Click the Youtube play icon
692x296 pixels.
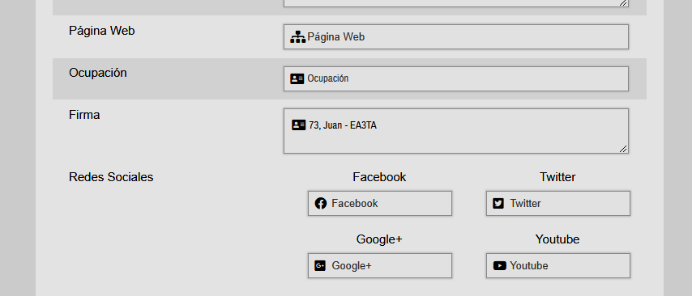[500, 265]
